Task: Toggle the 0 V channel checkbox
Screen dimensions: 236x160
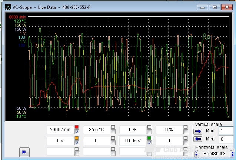Action: point(77,143)
